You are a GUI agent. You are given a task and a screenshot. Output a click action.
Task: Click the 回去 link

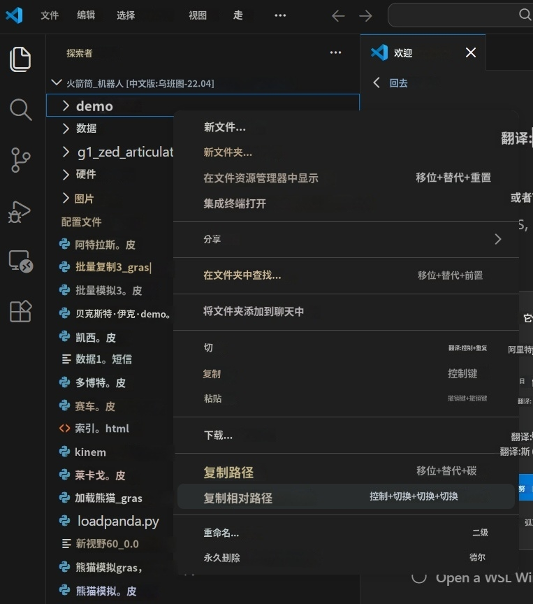[398, 83]
